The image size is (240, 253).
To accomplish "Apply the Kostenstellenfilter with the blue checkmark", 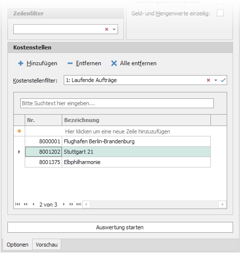I will (x=223, y=80).
